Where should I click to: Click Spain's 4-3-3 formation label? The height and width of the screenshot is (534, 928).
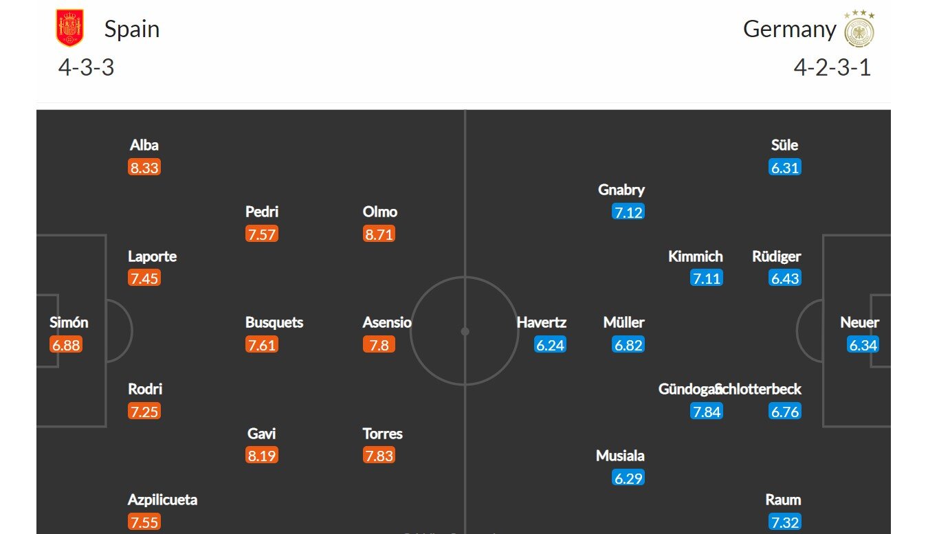pos(86,68)
